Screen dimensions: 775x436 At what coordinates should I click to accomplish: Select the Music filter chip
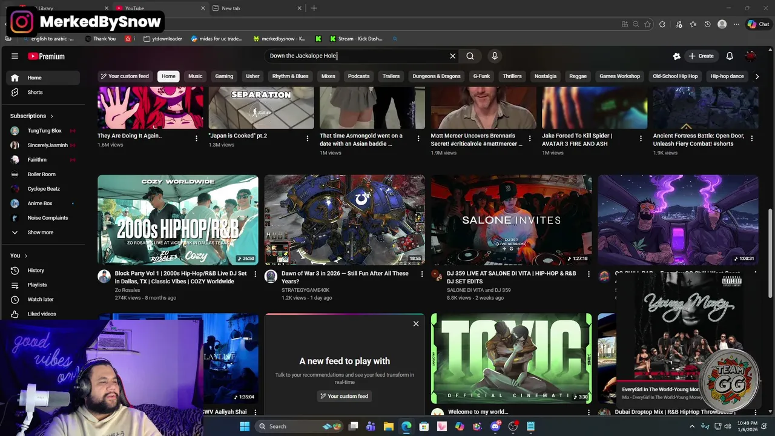tap(195, 76)
